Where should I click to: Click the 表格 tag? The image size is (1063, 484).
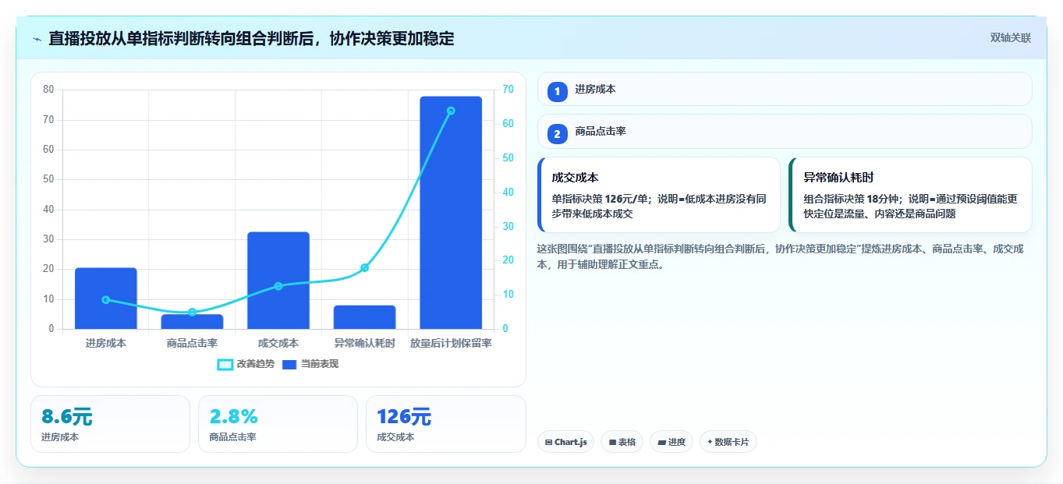click(622, 442)
